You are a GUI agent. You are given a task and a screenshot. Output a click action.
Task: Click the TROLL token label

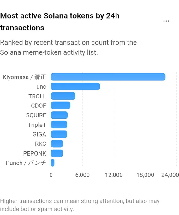[37, 96]
